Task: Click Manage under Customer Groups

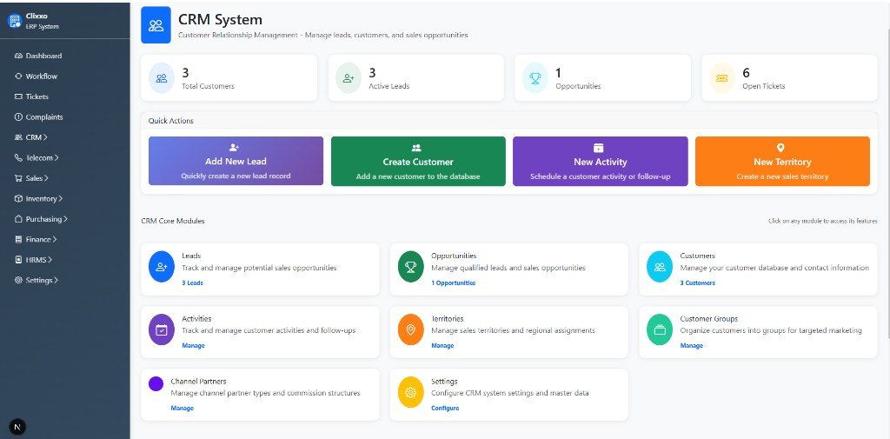Action: click(691, 345)
